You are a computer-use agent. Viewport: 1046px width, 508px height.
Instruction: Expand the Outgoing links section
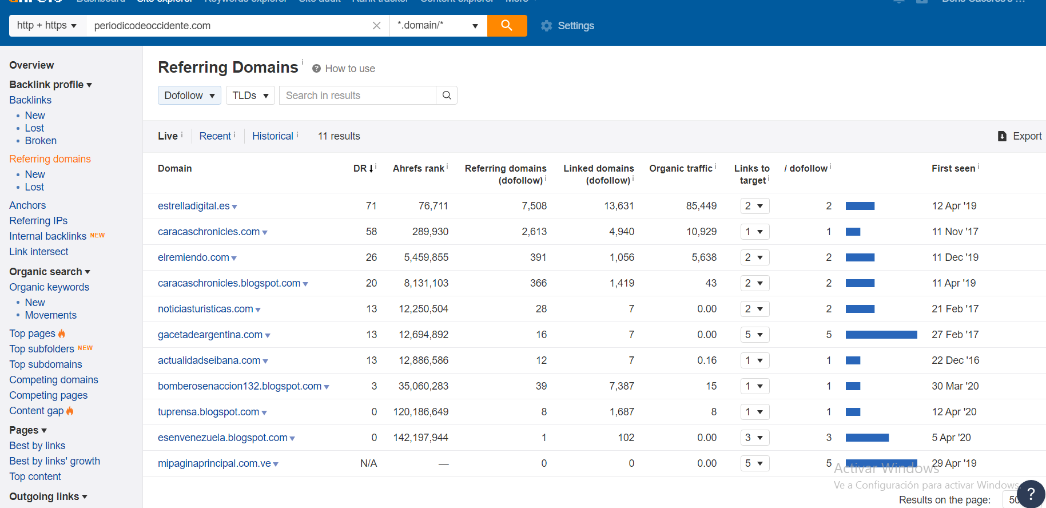coord(48,497)
